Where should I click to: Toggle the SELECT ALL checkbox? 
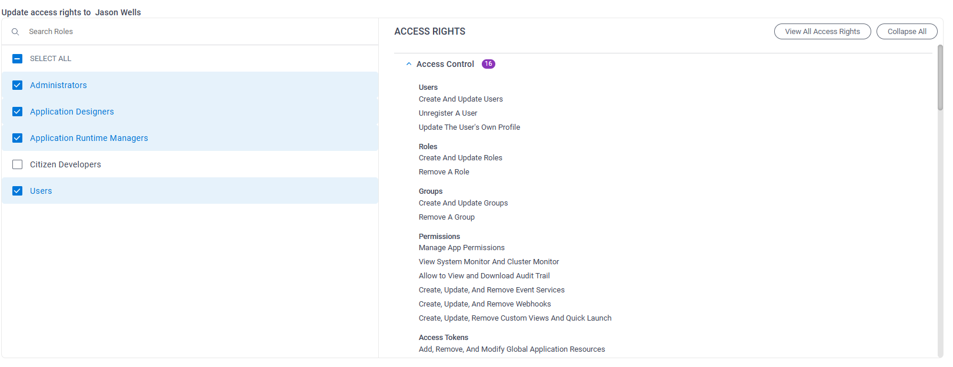pos(18,59)
